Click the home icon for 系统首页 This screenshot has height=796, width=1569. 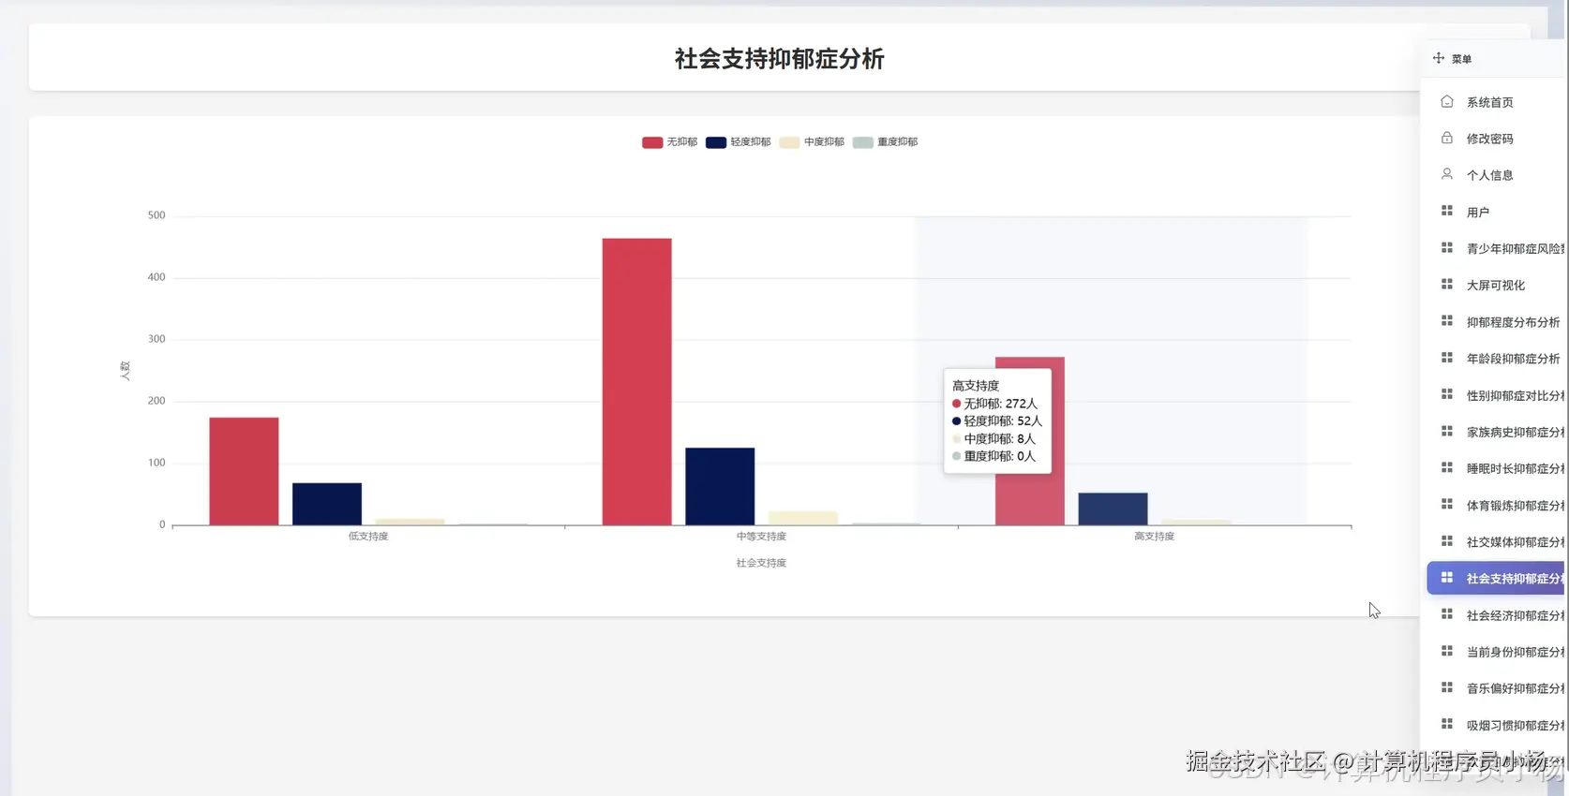1447,101
